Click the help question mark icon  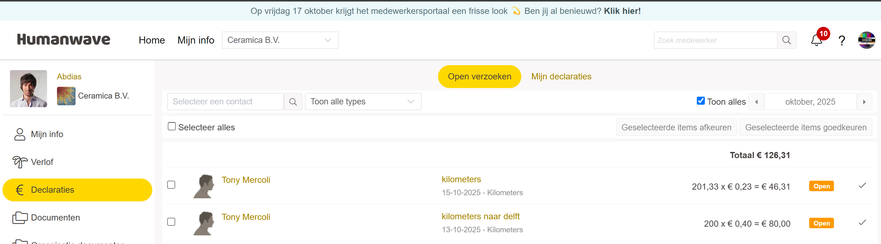(x=842, y=40)
